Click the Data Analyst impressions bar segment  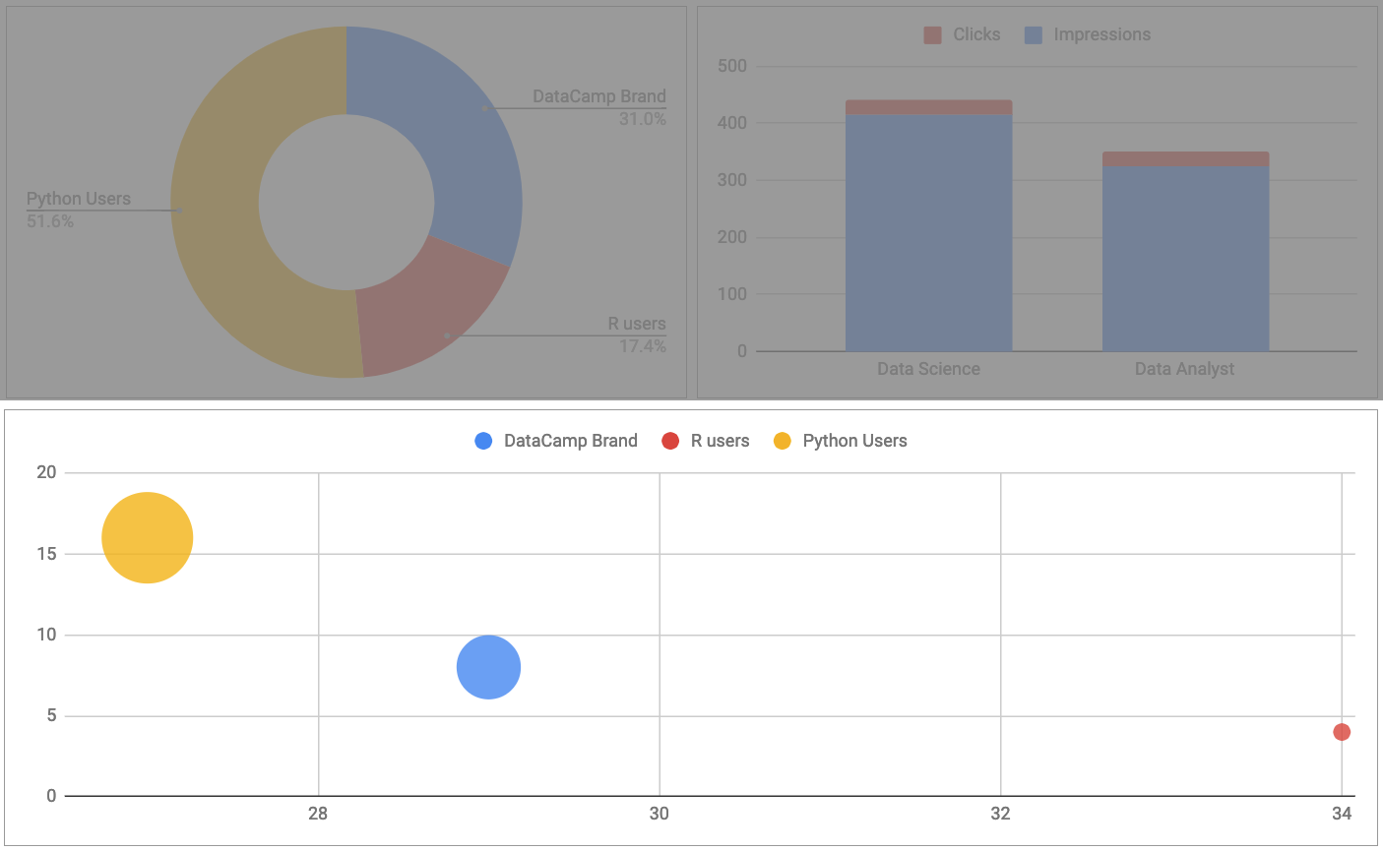1185,259
